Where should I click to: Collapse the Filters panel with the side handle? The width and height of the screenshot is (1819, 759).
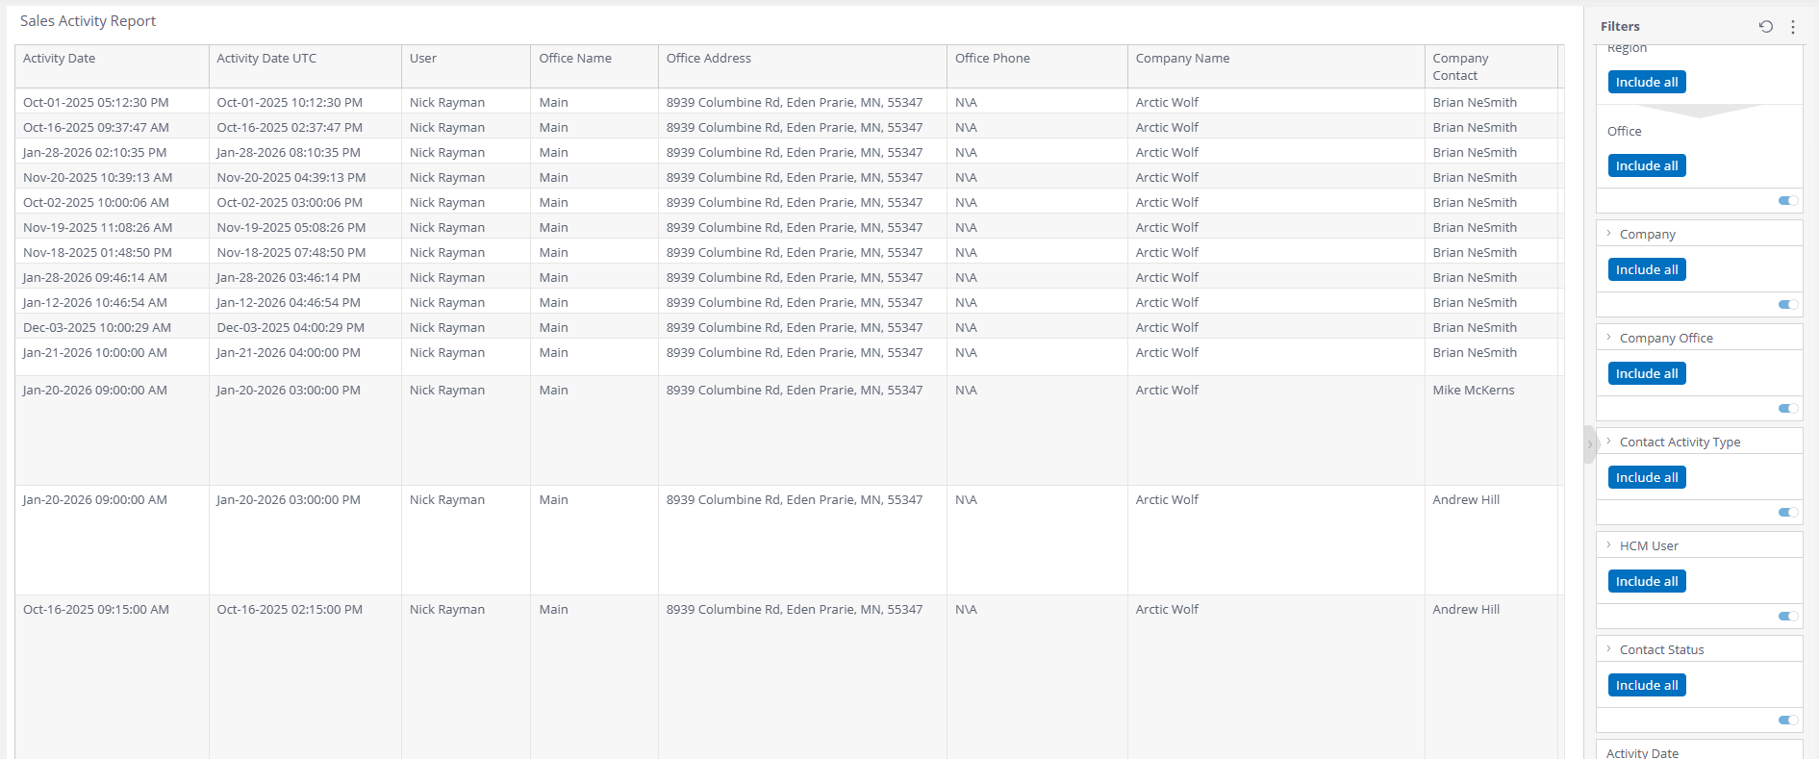[1589, 444]
